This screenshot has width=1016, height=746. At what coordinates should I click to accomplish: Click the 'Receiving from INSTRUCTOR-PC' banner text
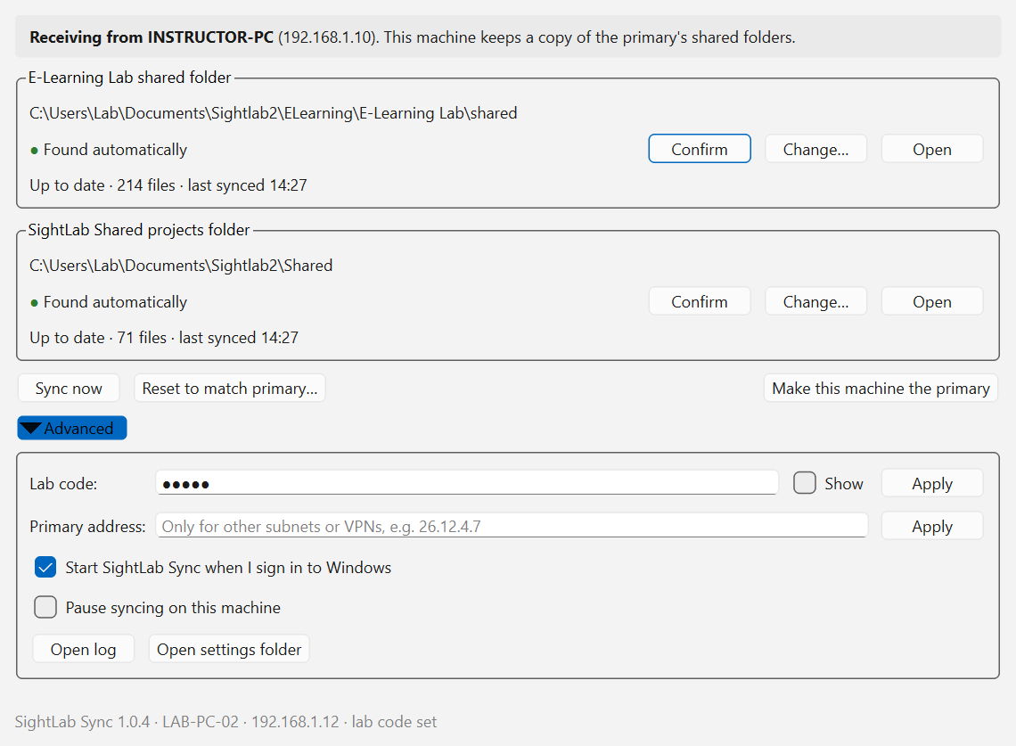[412, 37]
